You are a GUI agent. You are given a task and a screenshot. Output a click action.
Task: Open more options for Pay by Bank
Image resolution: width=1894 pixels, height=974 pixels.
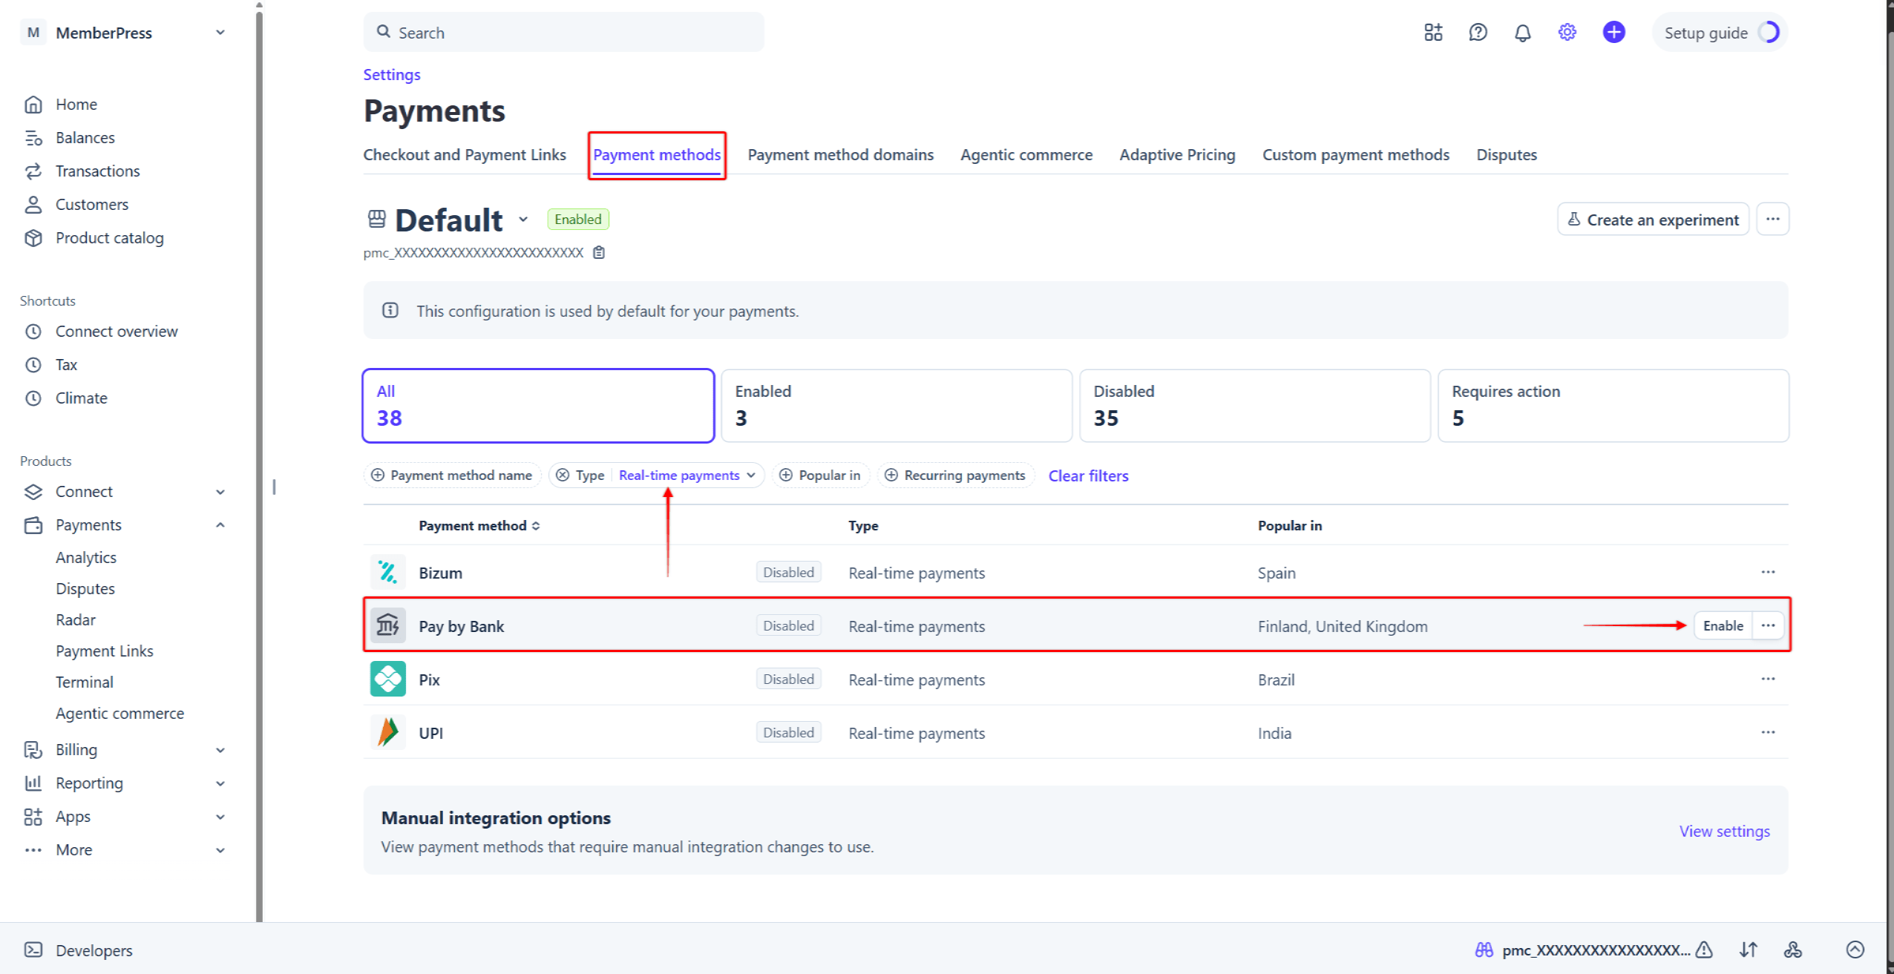(1768, 625)
